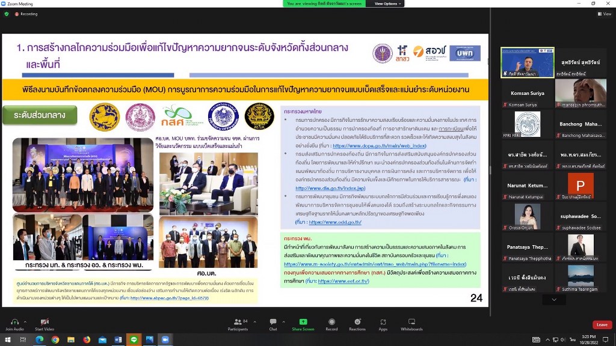Open notification center icon

[x=606, y=340]
